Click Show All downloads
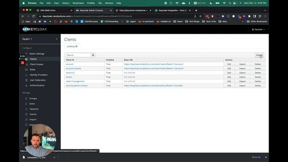 (x=256, y=157)
